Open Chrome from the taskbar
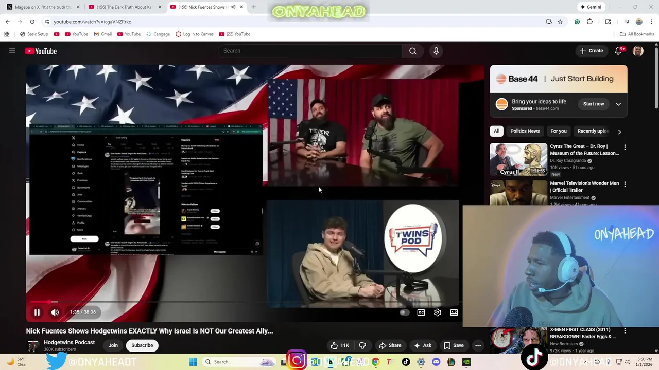659x370 pixels. 376,362
